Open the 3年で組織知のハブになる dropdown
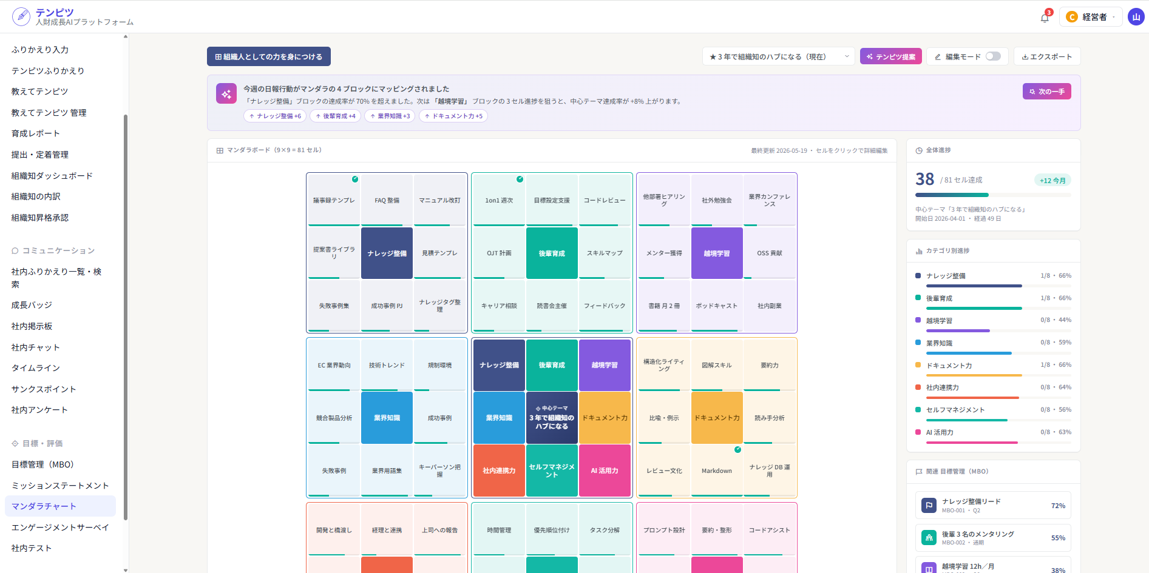 point(779,56)
